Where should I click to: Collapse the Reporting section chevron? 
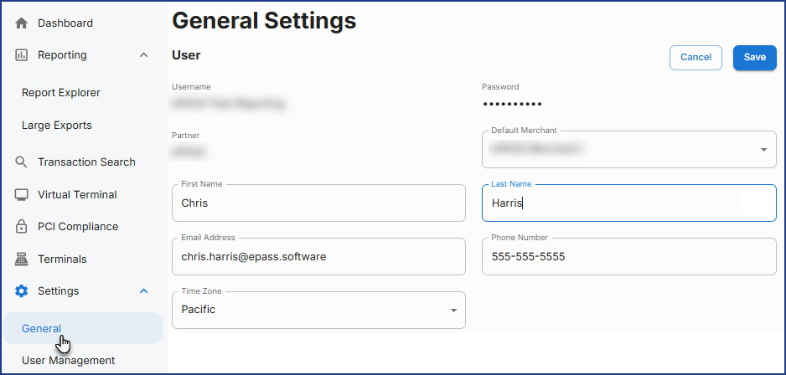pos(143,55)
